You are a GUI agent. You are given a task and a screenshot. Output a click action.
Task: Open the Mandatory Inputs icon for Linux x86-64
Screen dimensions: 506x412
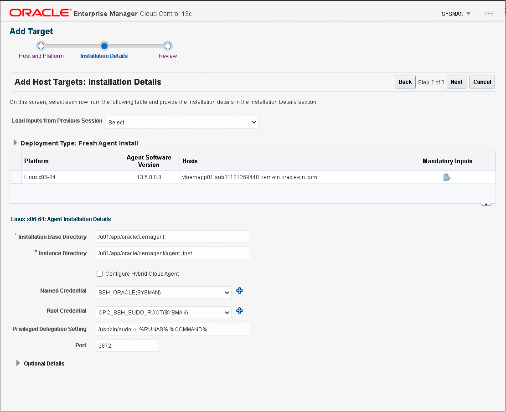(x=447, y=177)
